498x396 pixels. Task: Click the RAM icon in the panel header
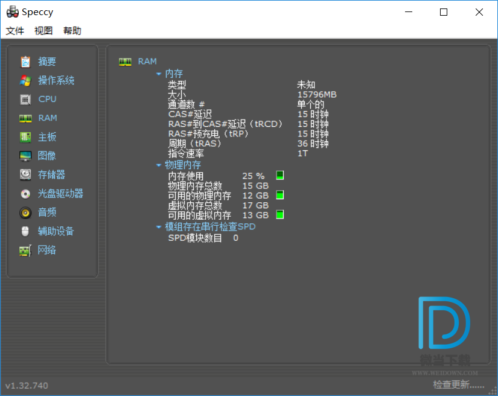pyautogui.click(x=125, y=62)
